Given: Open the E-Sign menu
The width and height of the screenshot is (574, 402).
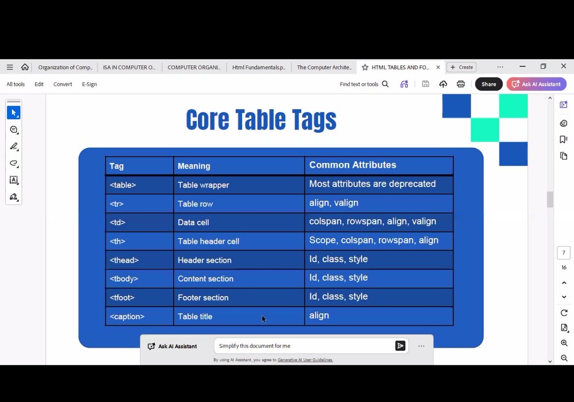Looking at the screenshot, I should coord(89,84).
